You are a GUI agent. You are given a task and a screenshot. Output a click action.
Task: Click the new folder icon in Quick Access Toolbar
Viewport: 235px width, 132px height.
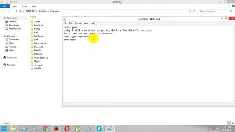[x=11, y=2]
